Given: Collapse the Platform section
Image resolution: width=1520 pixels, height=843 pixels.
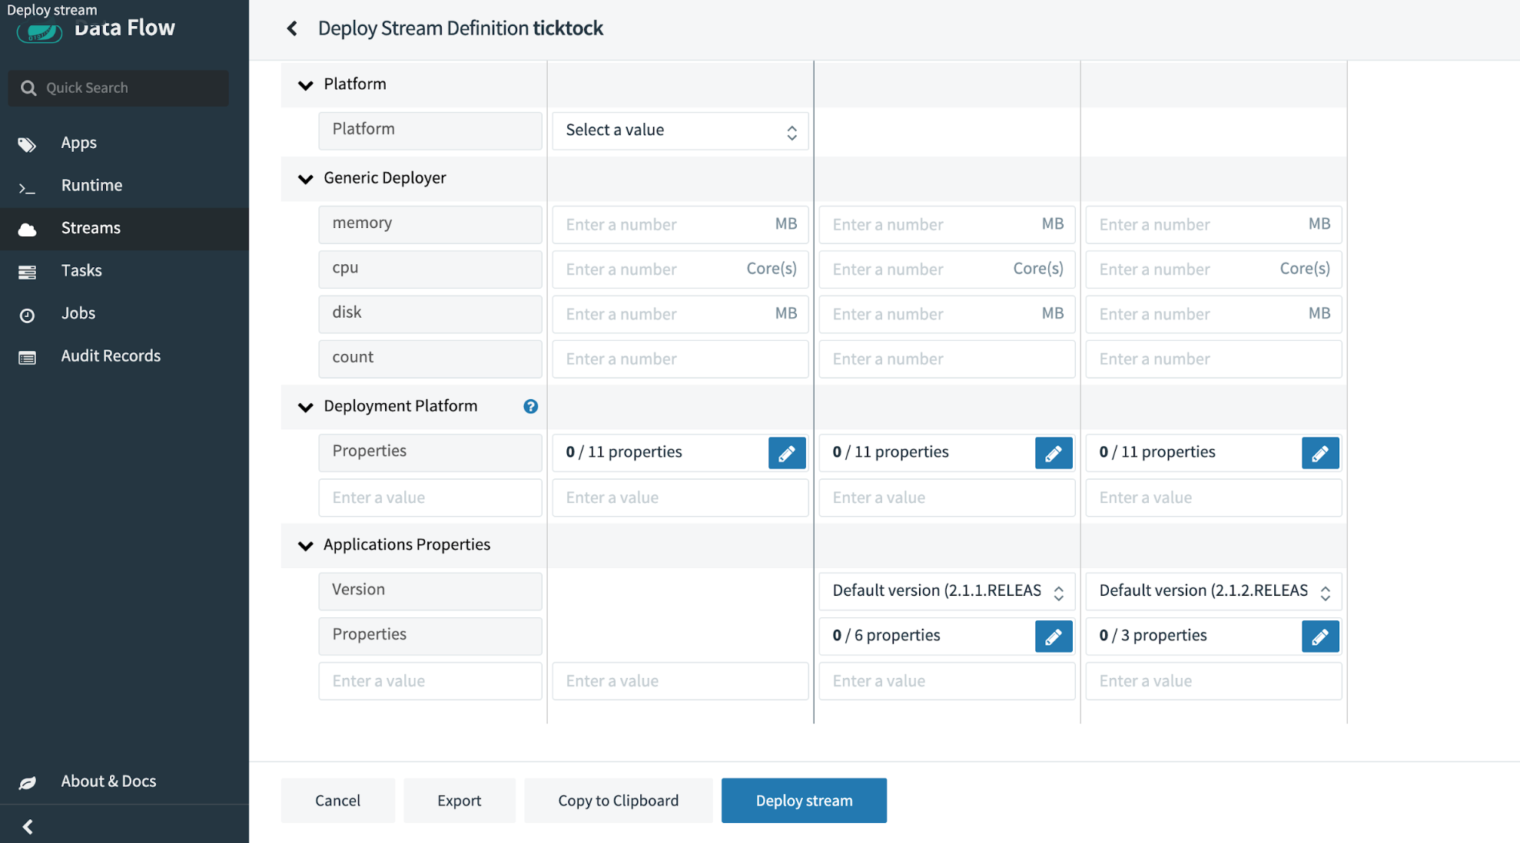Looking at the screenshot, I should tap(304, 82).
